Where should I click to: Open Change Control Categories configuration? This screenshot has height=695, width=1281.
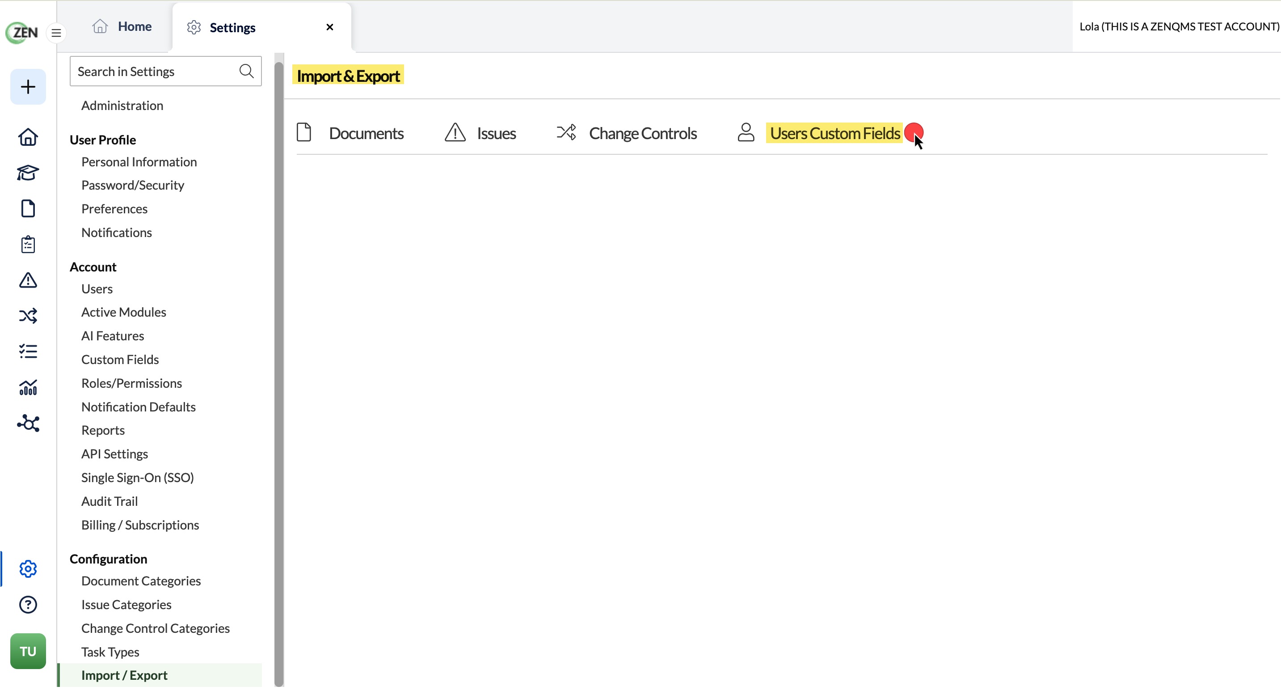(x=156, y=629)
